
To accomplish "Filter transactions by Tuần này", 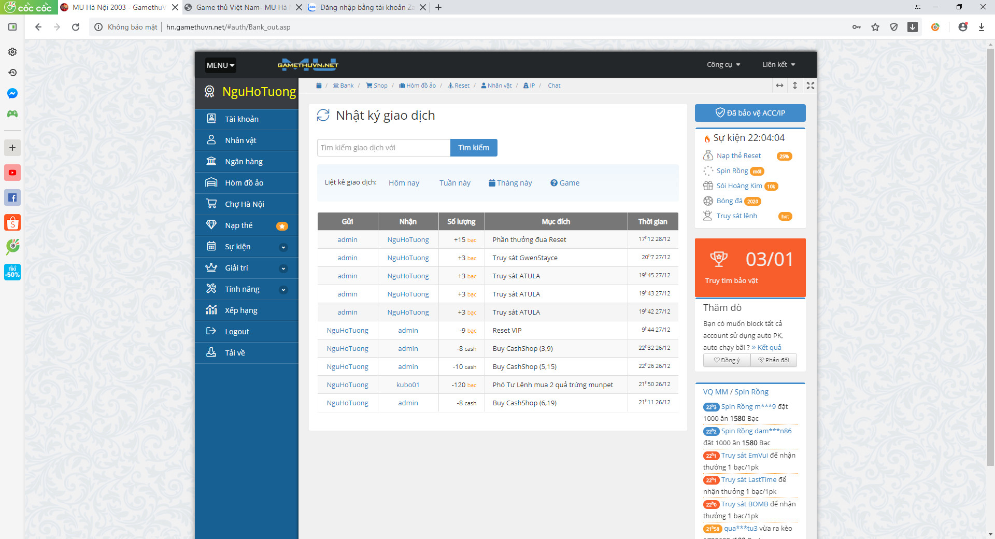I will click(x=454, y=183).
